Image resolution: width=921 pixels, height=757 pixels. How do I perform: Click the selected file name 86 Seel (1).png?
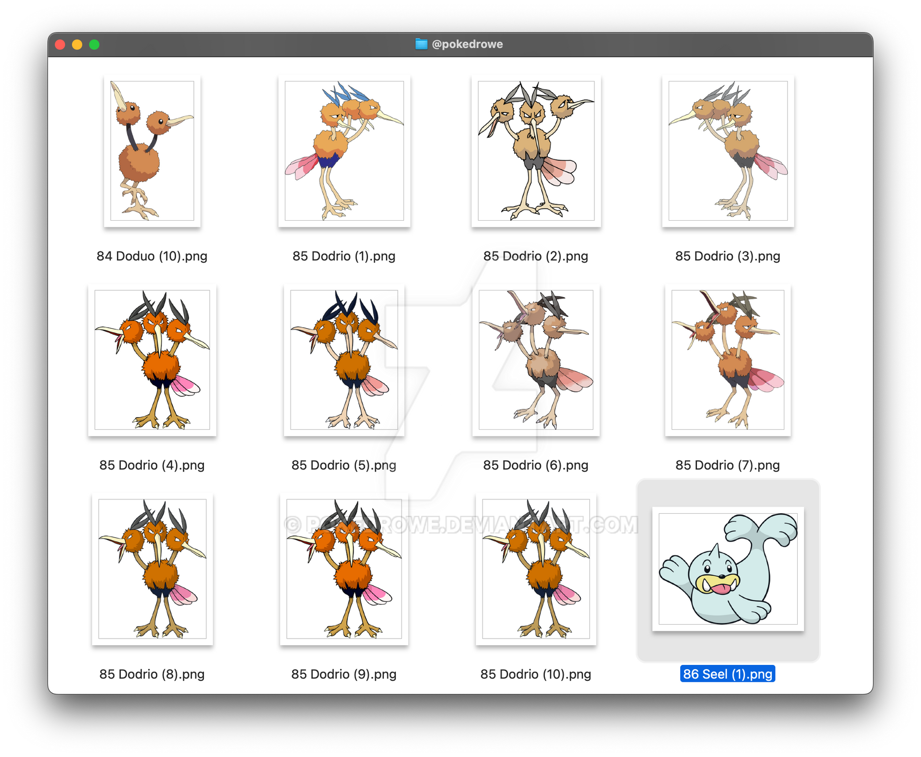point(728,674)
